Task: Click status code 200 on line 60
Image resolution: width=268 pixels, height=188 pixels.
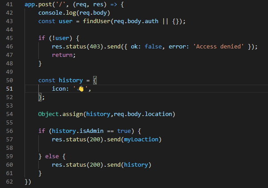Action: coord(95,165)
